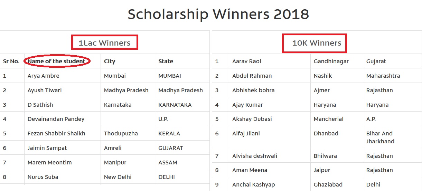The image size is (422, 191).
Task: Select Aarav Raol in 10K winners
Action: (x=247, y=61)
